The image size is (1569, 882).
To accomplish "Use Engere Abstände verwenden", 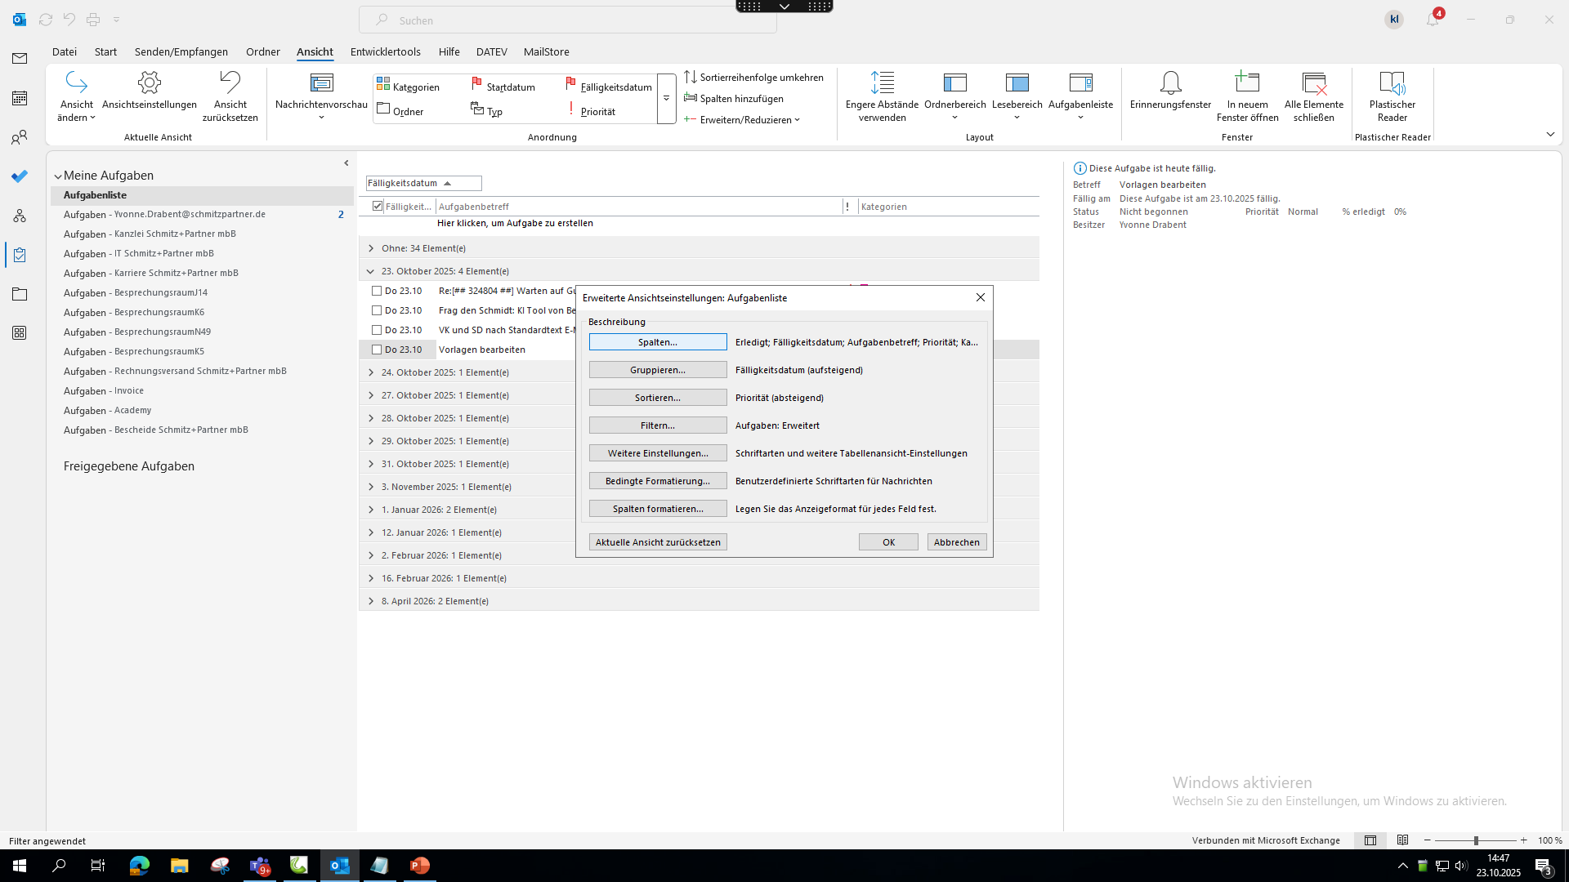I will coord(882,96).
